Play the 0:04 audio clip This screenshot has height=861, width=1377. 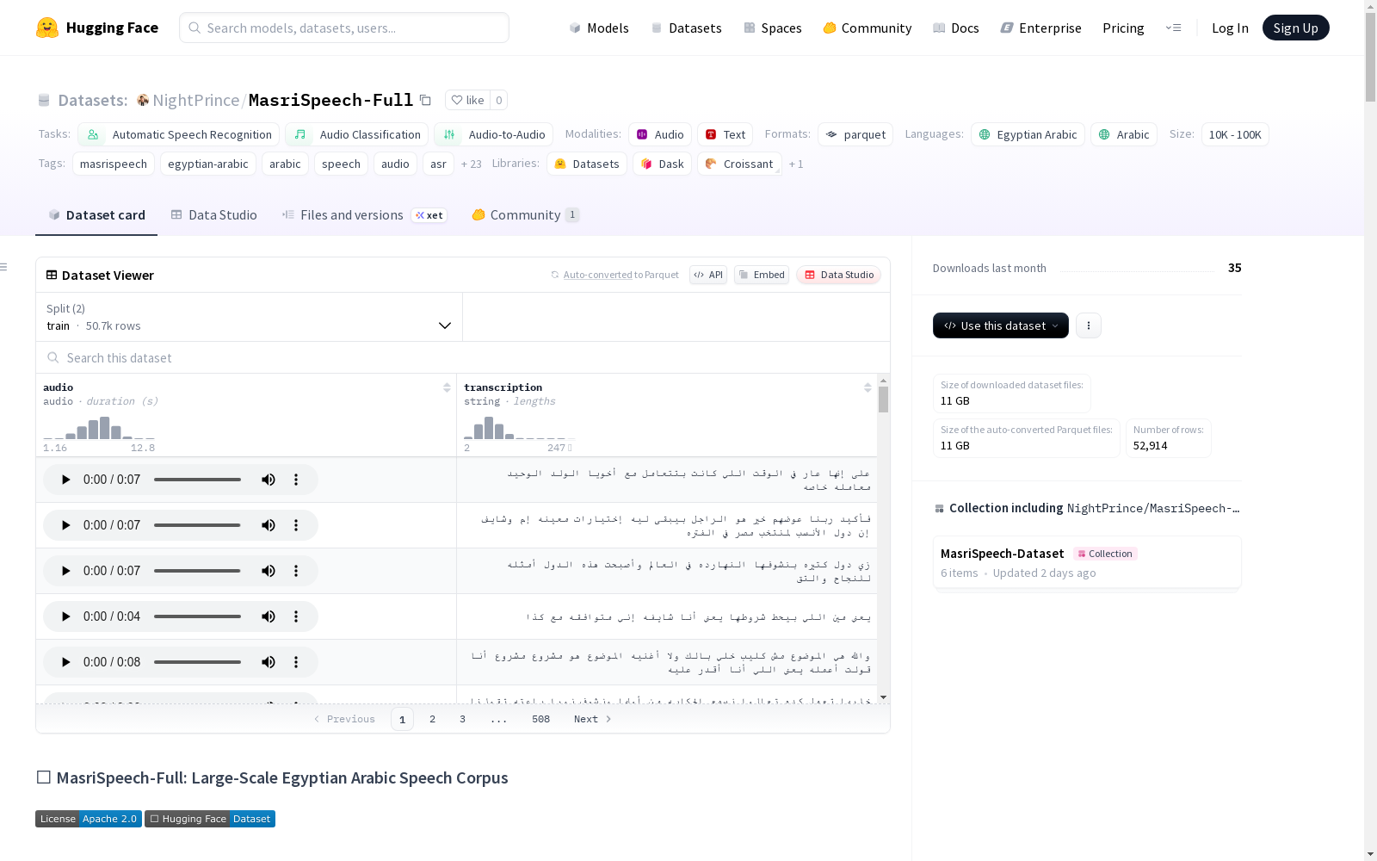pos(65,616)
